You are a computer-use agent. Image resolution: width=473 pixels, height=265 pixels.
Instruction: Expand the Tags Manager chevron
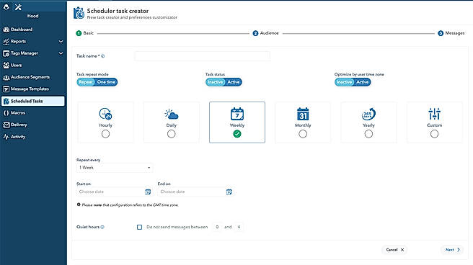[x=61, y=53]
